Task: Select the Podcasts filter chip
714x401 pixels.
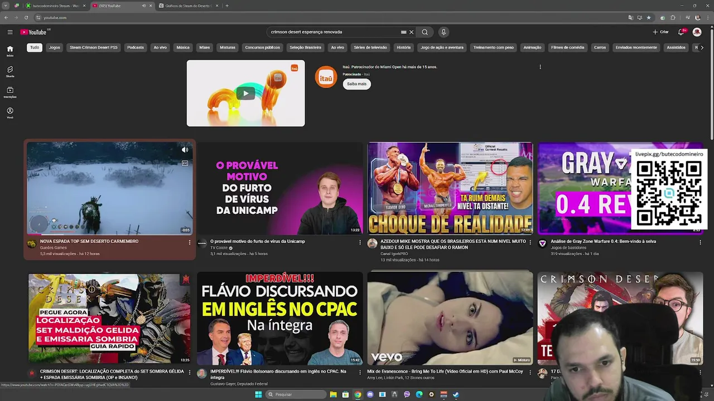Action: point(136,47)
